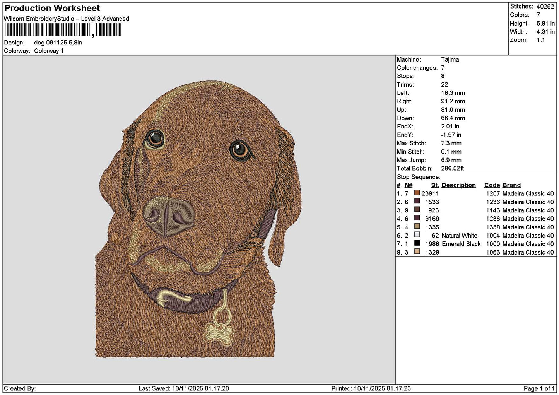Click the 'Colorway 1' value
This screenshot has width=559, height=395.
point(49,51)
